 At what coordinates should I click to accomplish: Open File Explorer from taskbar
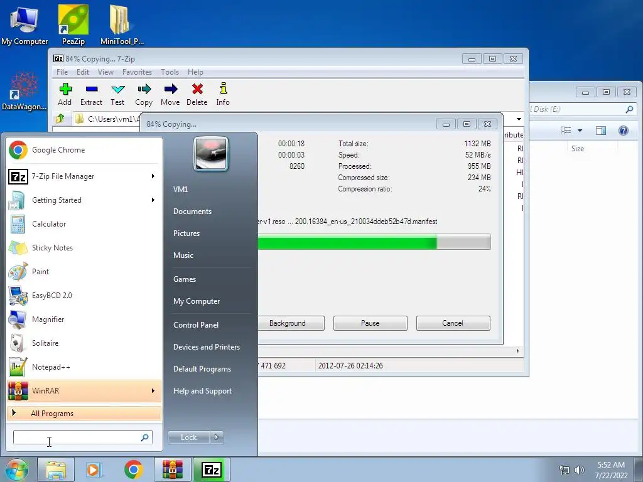(56, 469)
